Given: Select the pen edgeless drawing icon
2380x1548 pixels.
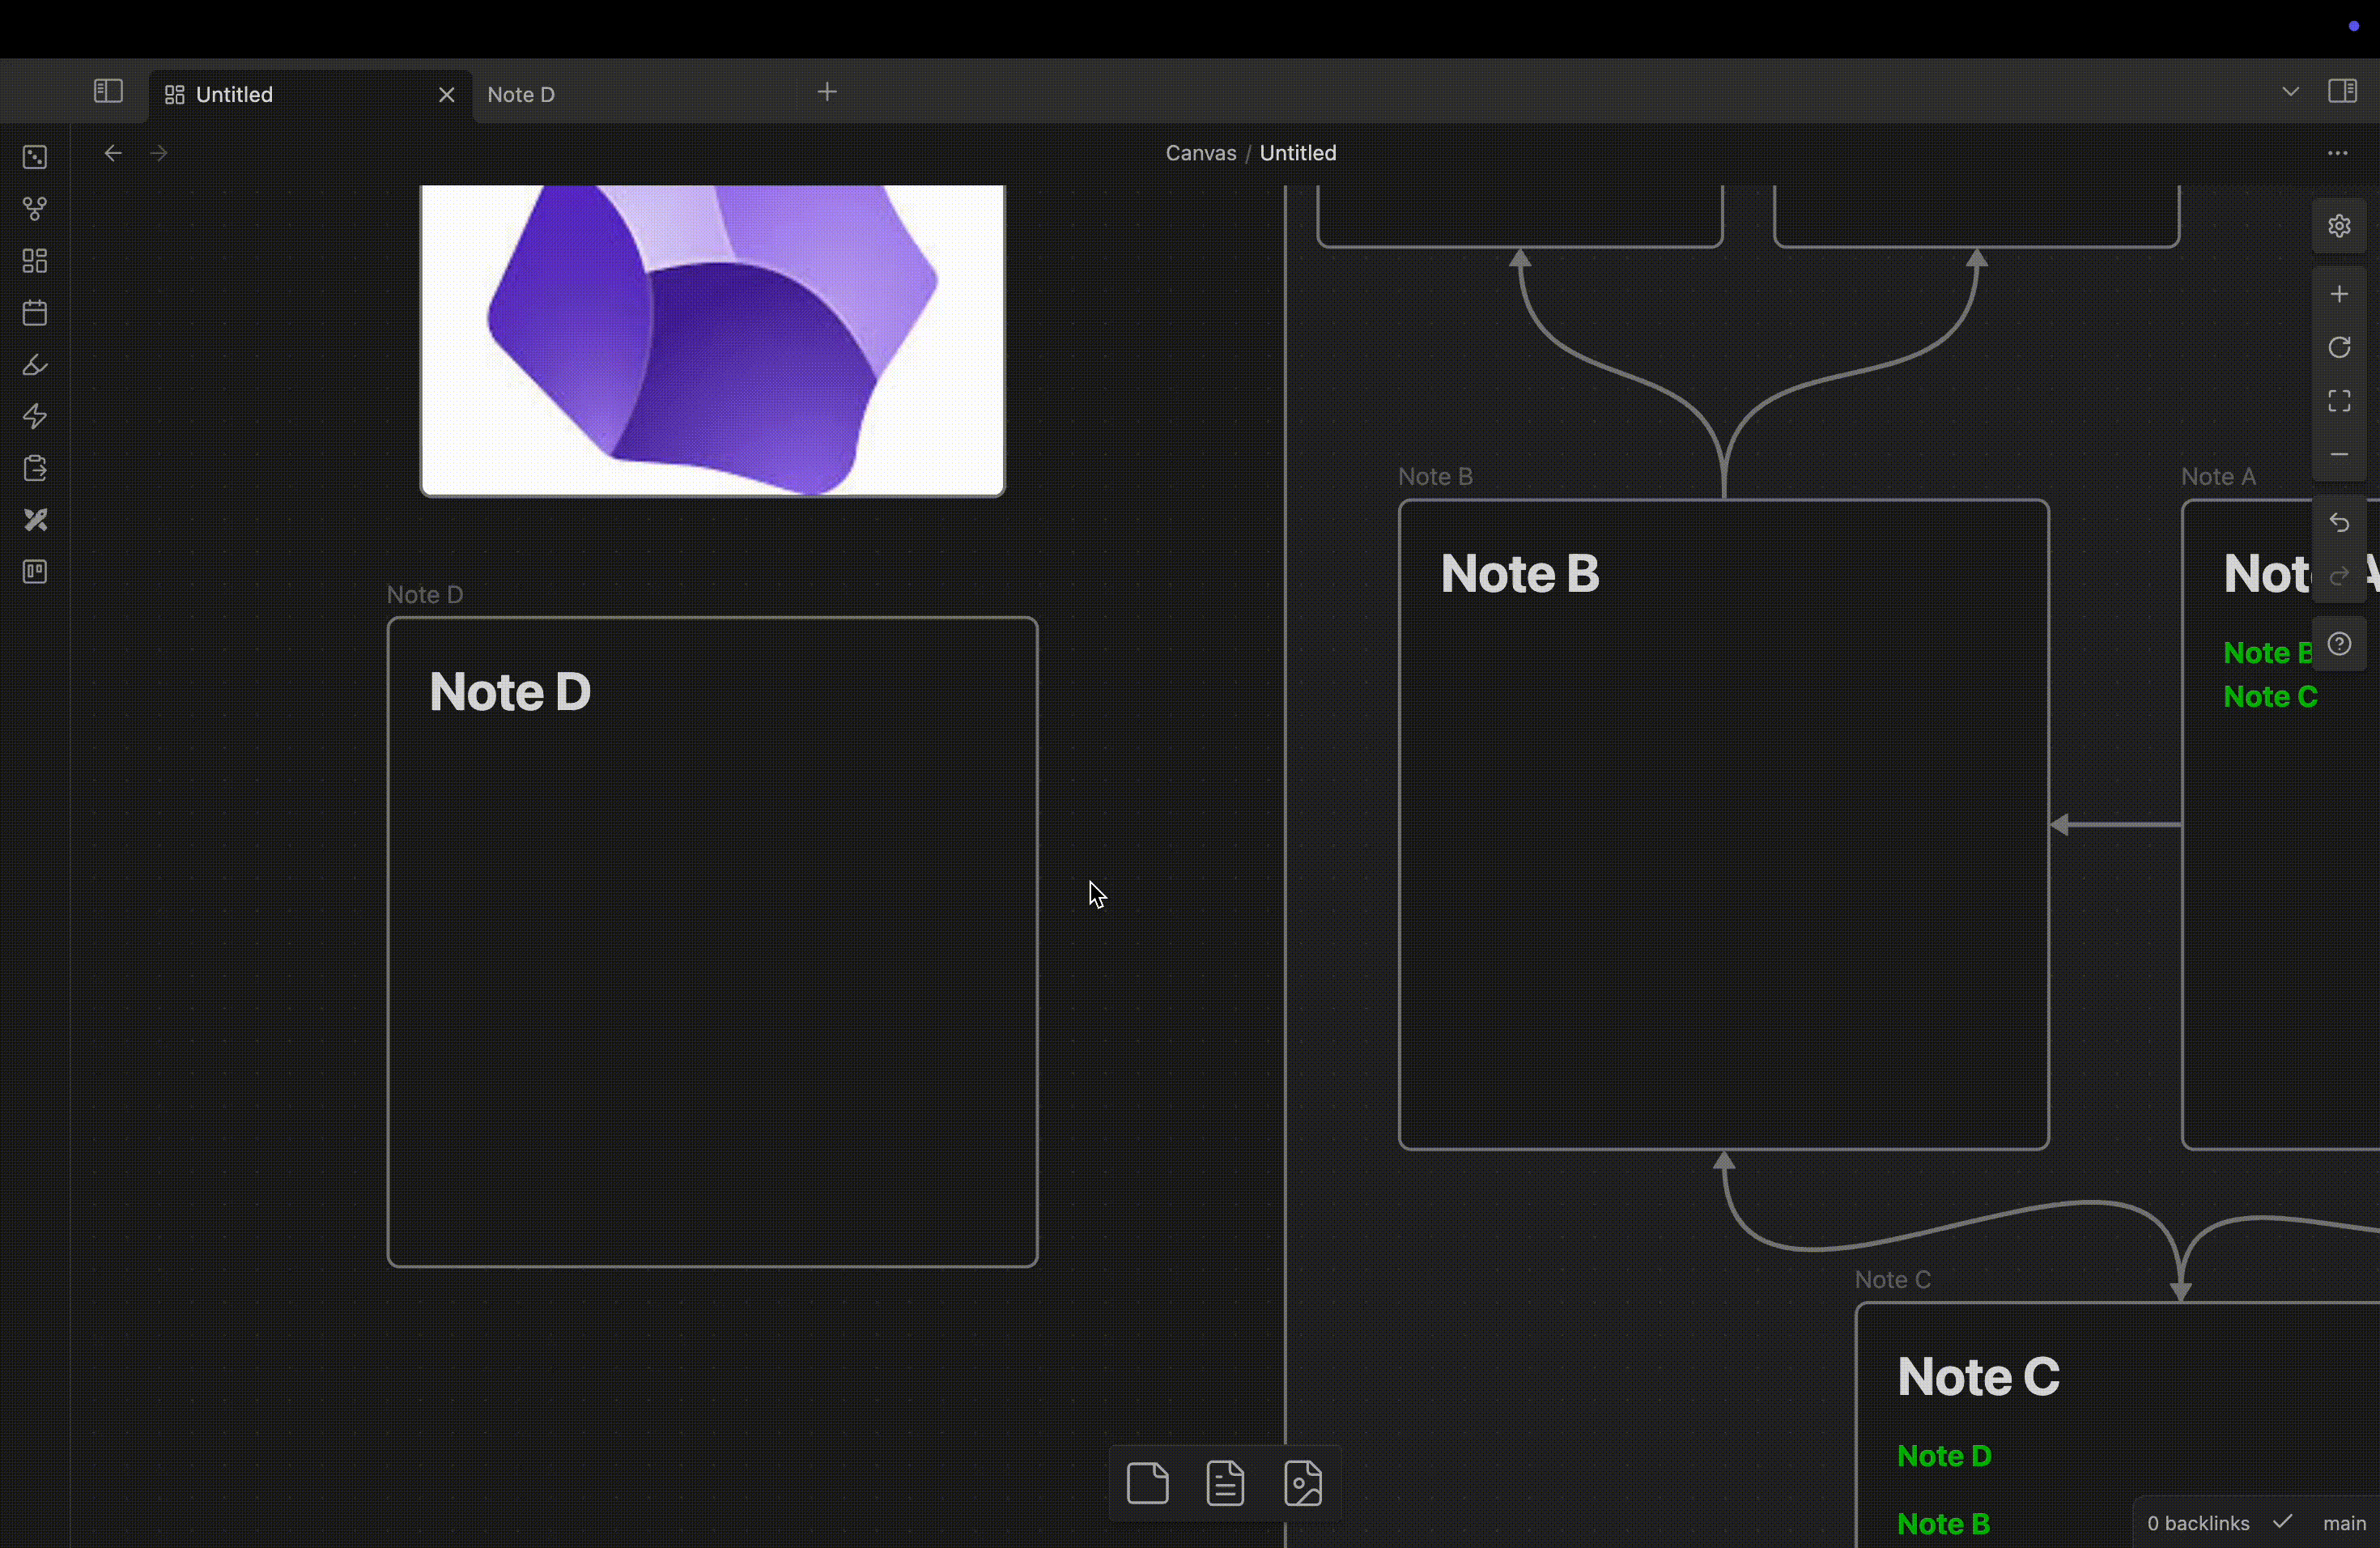Looking at the screenshot, I should (x=35, y=365).
